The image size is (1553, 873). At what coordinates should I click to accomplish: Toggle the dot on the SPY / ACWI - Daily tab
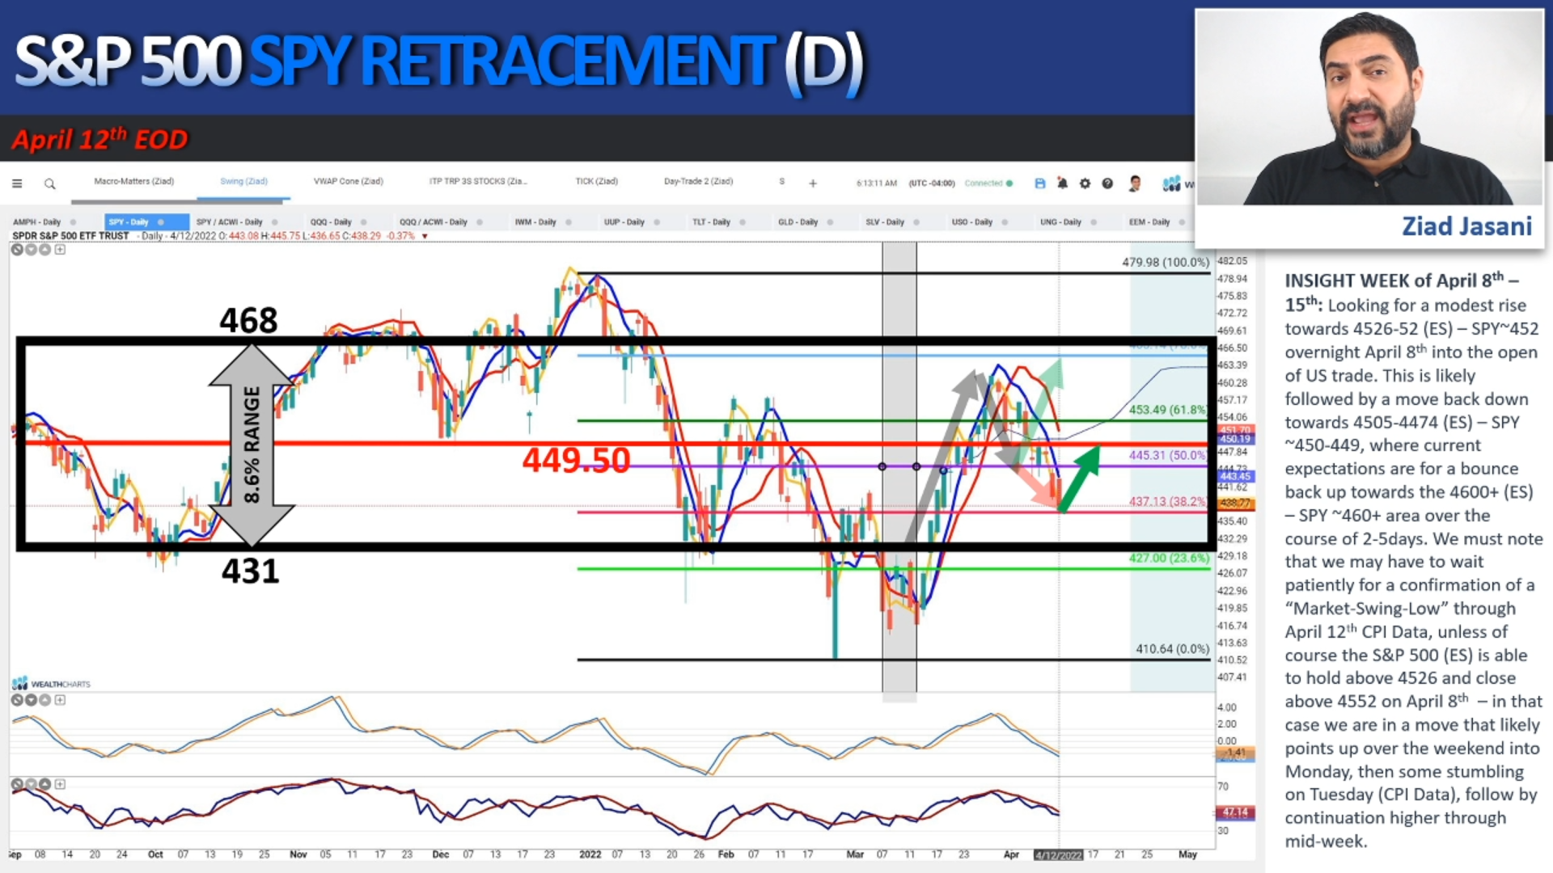point(275,222)
